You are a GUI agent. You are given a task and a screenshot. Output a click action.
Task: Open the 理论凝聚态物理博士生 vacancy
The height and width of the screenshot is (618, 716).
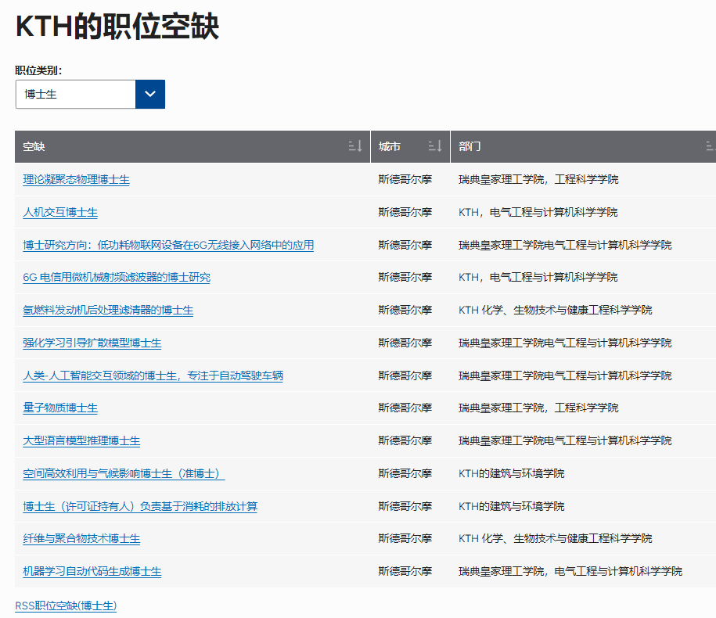[x=76, y=179]
